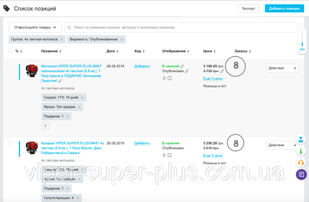Open the Действия dropdown for the Мотокоса row
The image size is (309, 202).
[x=282, y=68]
